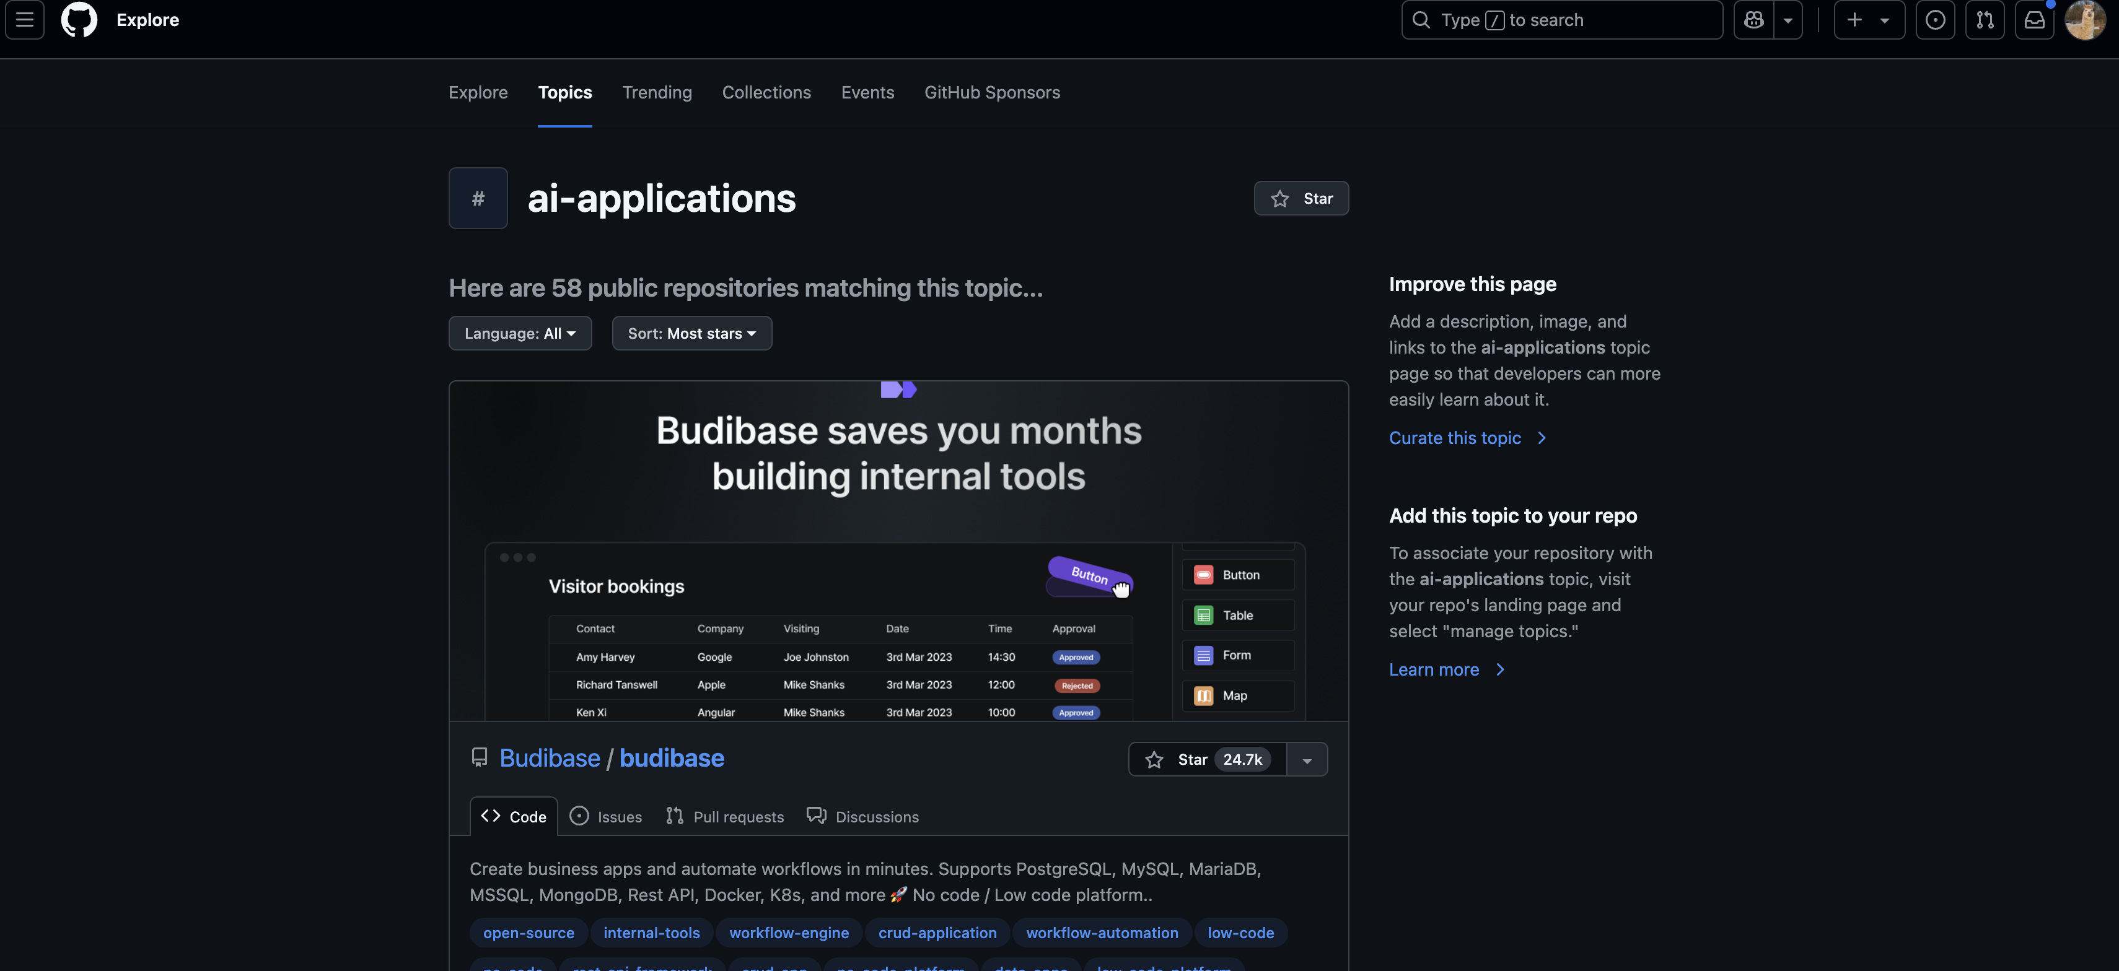Click the Curate this topic link

(x=1468, y=438)
